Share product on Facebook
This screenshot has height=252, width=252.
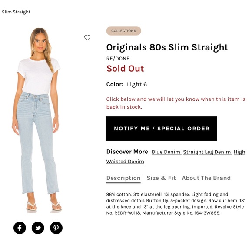pyautogui.click(x=20, y=228)
